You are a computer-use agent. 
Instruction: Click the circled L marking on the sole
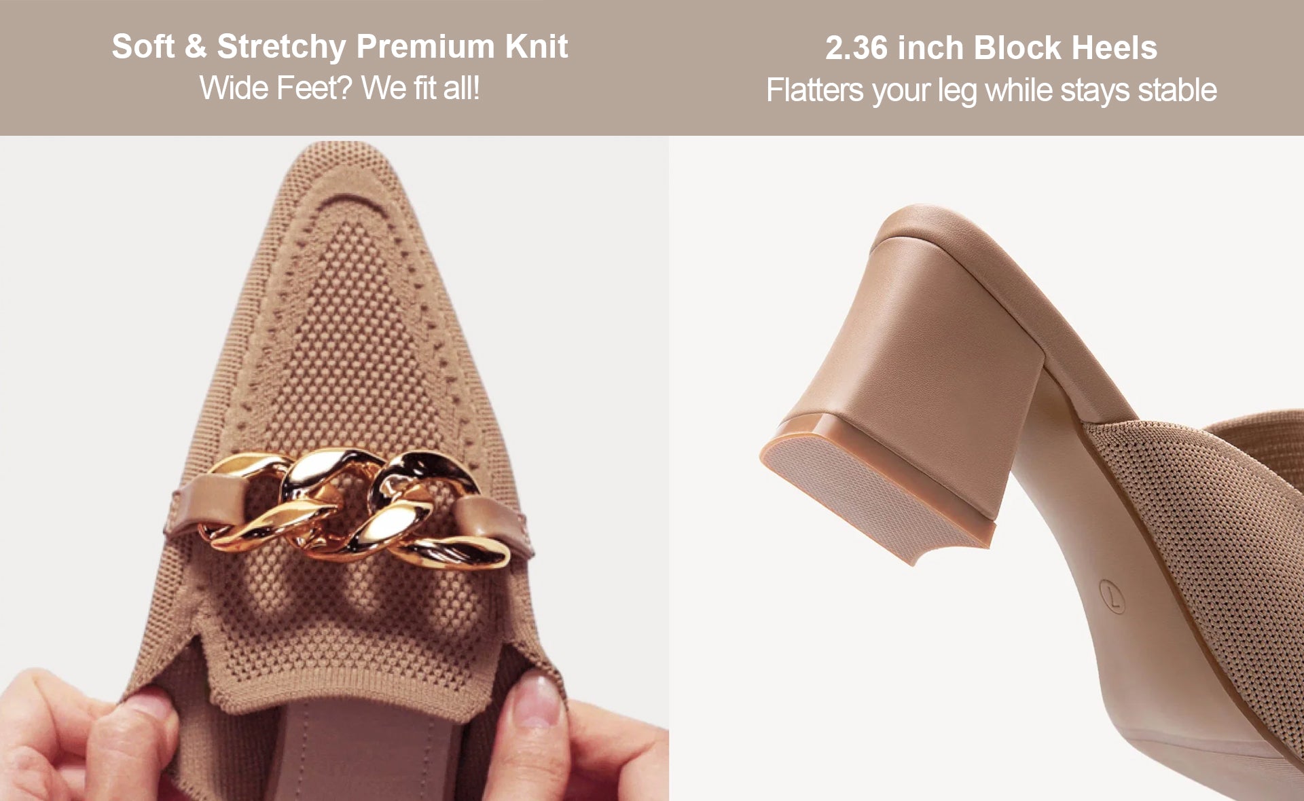1112,597
